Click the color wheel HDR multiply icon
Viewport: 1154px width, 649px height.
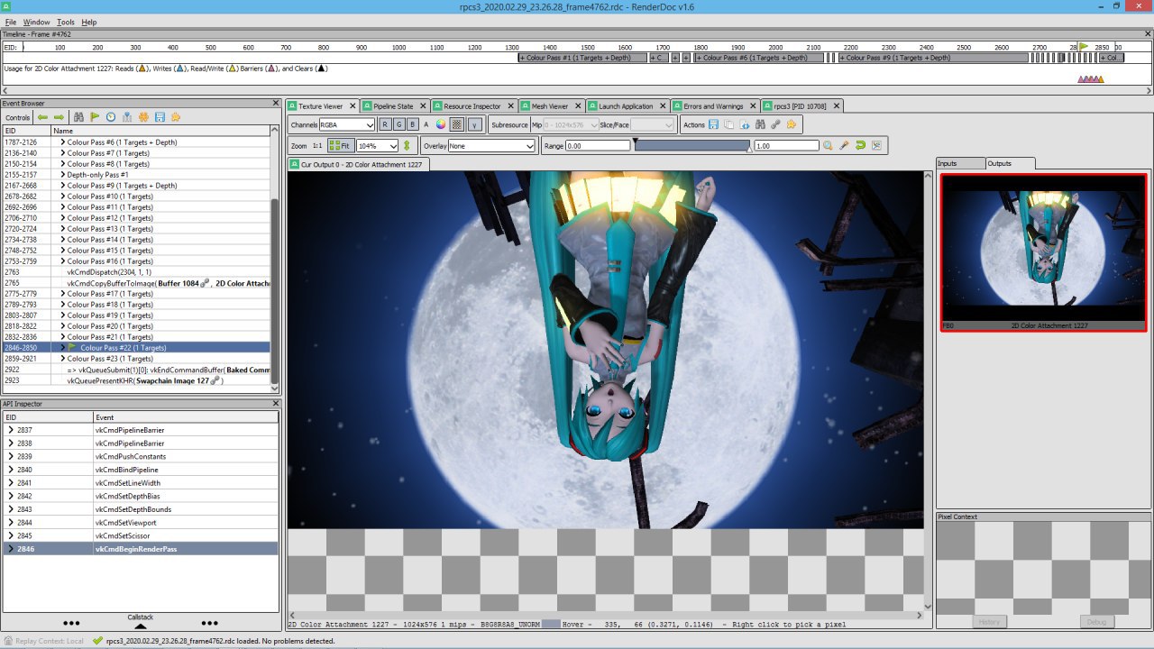(441, 124)
